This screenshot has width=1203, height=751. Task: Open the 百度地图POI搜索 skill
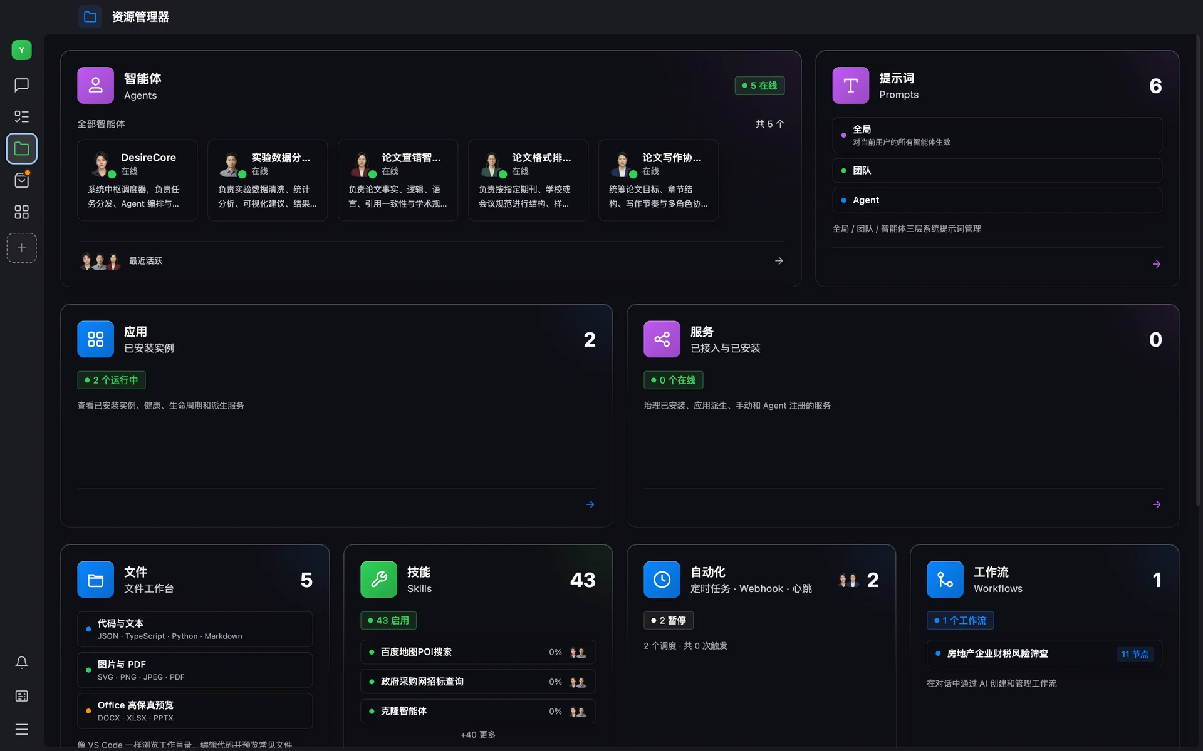coord(478,652)
